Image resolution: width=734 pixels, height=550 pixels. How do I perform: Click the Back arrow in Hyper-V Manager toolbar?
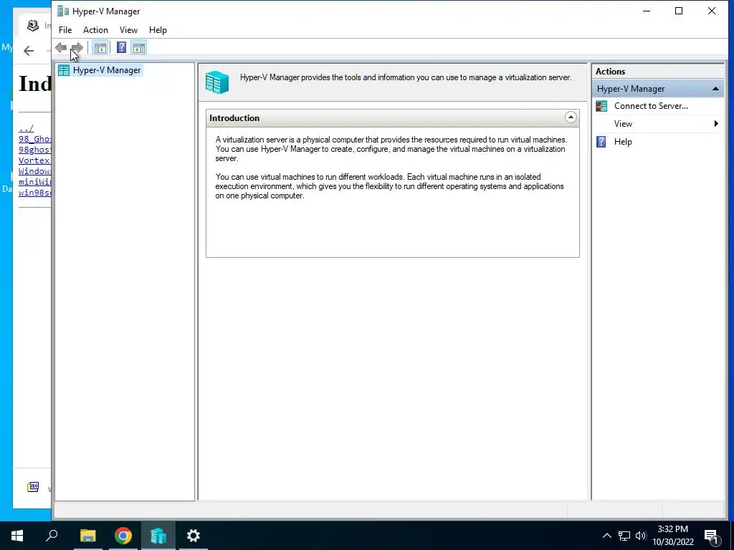point(61,48)
